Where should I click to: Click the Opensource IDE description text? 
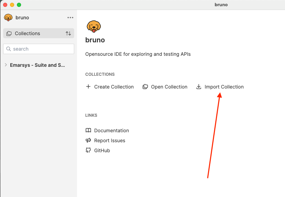(x=138, y=54)
